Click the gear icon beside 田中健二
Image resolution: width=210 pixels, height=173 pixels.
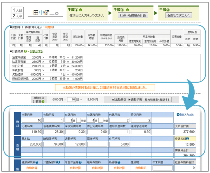[57, 13]
